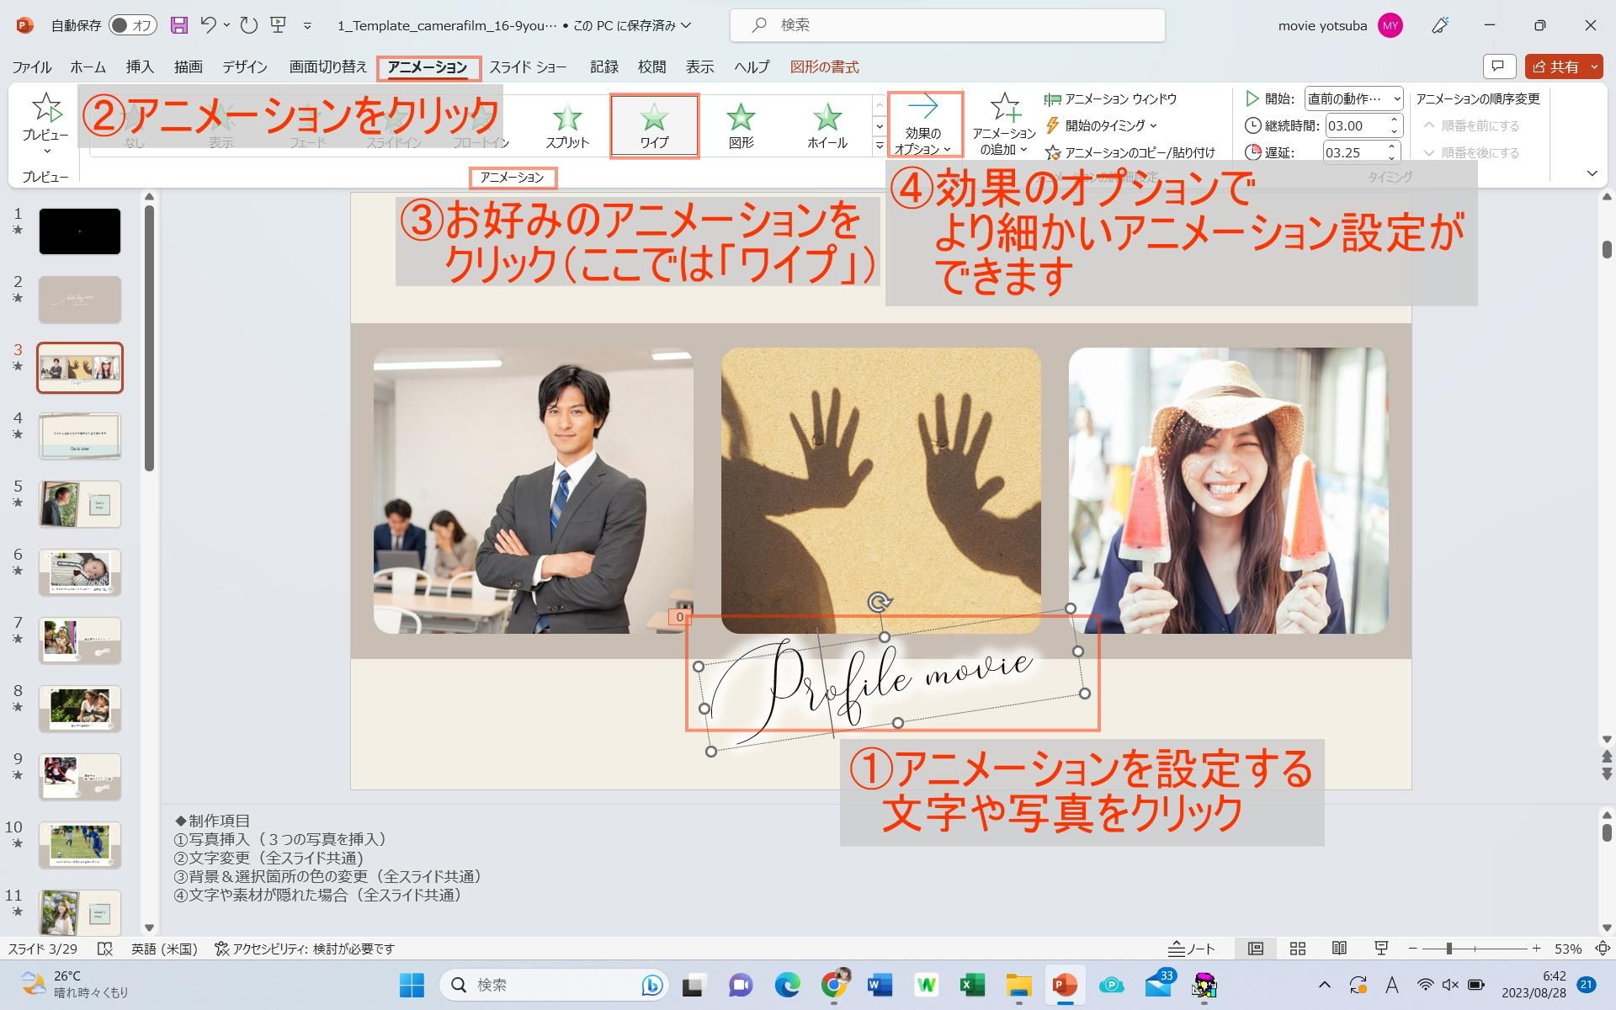Toggle the ノート notes pane
This screenshot has width=1616, height=1010.
point(1192,949)
